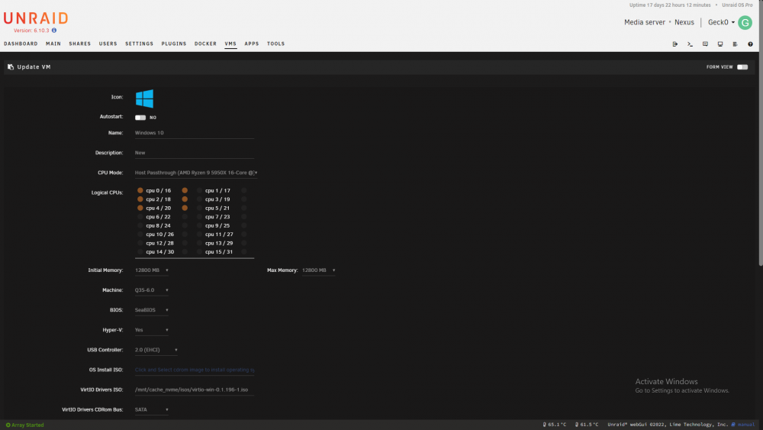Image resolution: width=763 pixels, height=430 pixels.
Task: Click the UNRAID logo
Action: click(36, 18)
